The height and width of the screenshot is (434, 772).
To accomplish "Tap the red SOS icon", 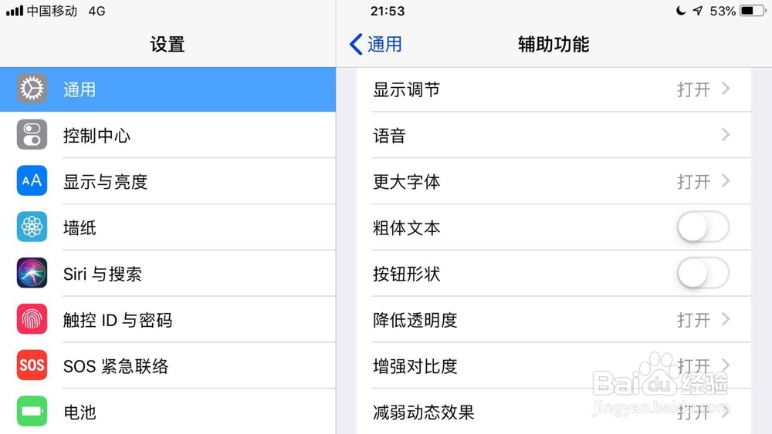I will (x=32, y=366).
